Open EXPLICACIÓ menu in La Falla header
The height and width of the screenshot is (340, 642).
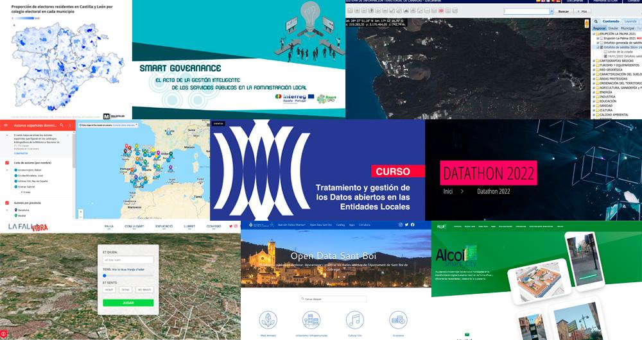click(x=164, y=226)
